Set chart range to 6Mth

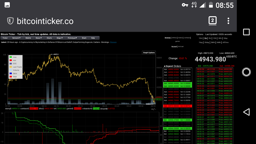(219, 42)
